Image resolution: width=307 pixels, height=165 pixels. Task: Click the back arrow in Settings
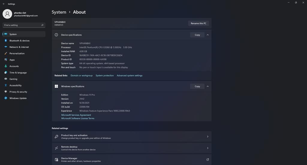[x=4, y=4]
